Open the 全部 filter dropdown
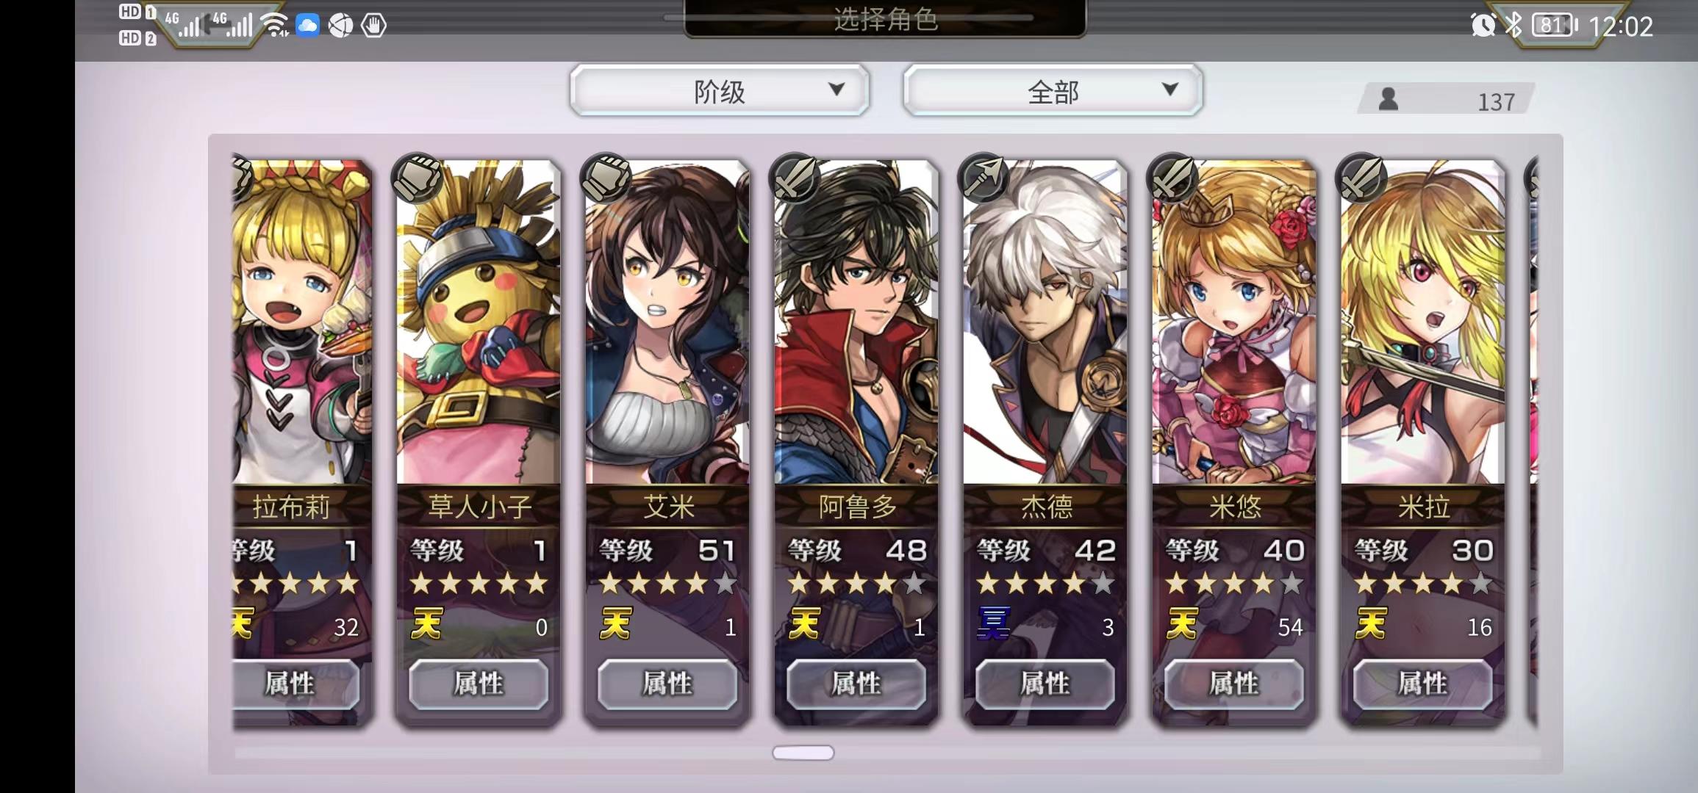 coord(1053,90)
